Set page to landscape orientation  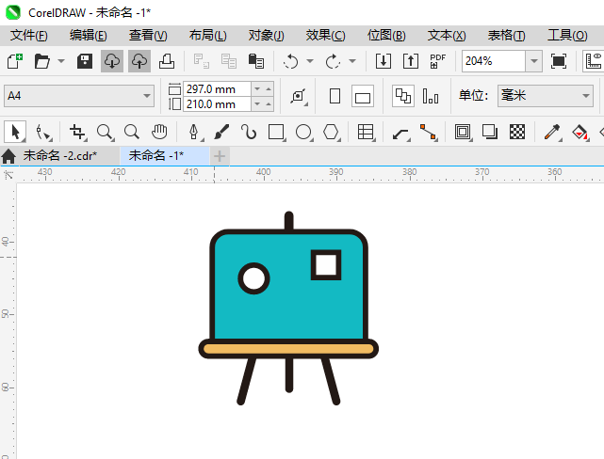(x=363, y=96)
